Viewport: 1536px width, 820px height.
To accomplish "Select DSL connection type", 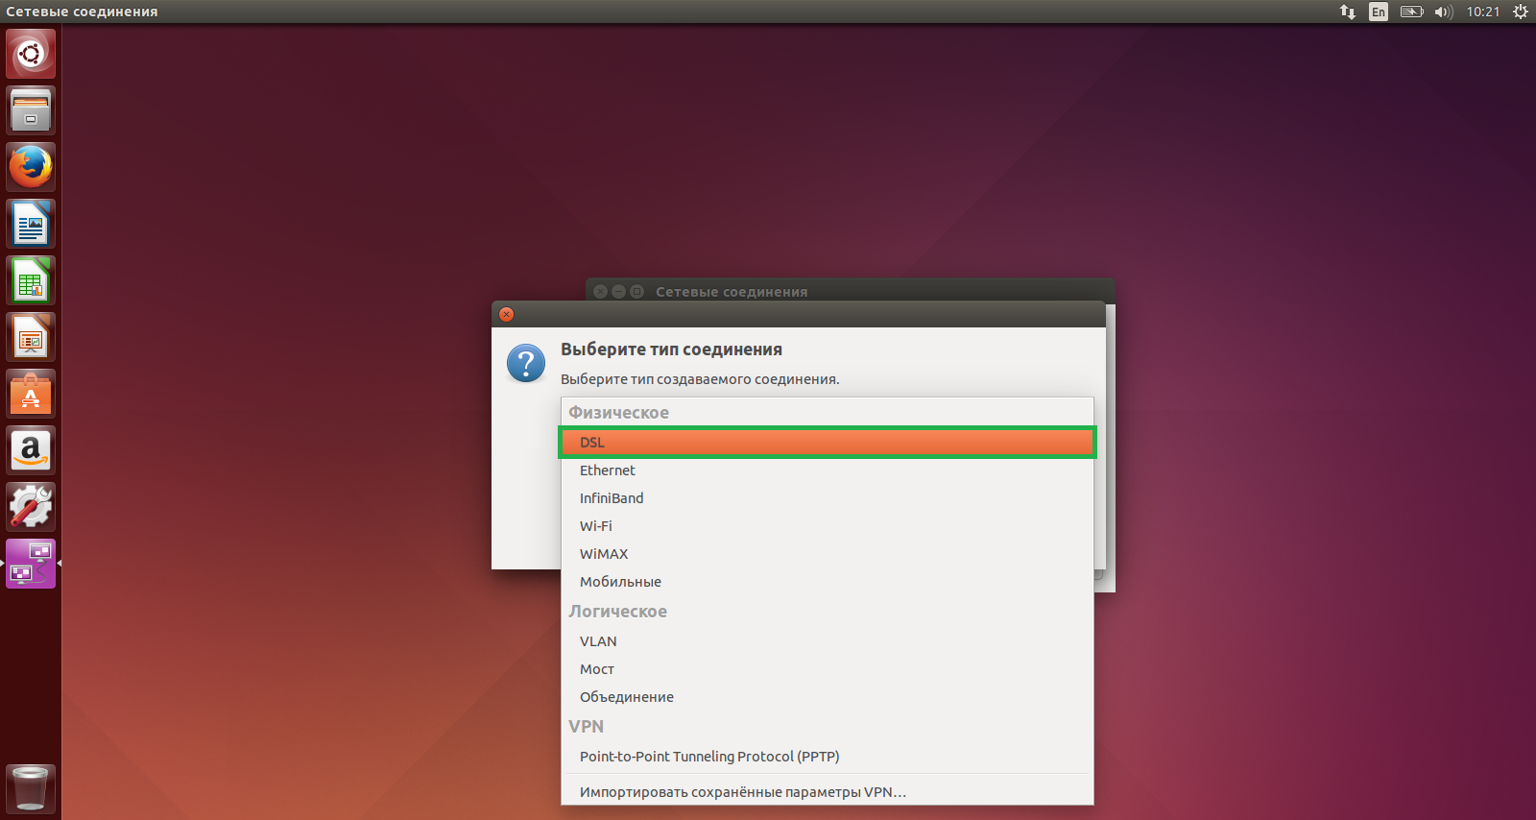I will point(828,443).
